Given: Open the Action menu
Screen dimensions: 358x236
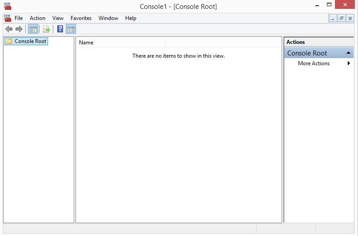Looking at the screenshot, I should 37,18.
